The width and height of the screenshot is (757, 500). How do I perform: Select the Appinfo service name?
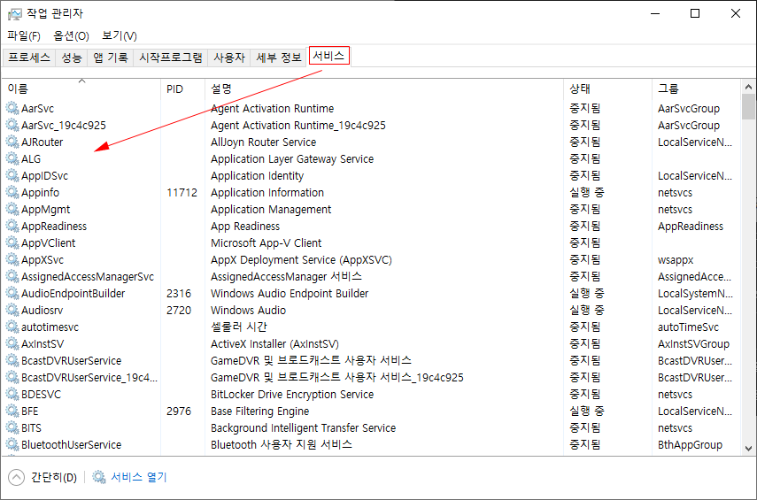click(40, 192)
